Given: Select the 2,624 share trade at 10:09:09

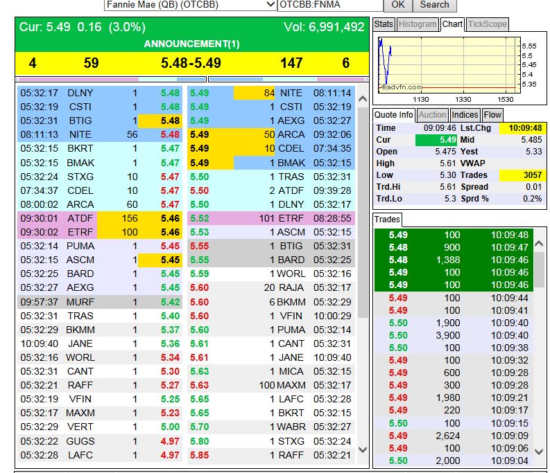Looking at the screenshot, I should coord(454,436).
